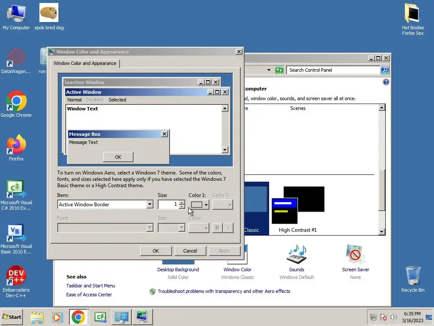Switch to Personalization taskbar button with monitor icon
This screenshot has width=434, height=326.
[x=142, y=317]
